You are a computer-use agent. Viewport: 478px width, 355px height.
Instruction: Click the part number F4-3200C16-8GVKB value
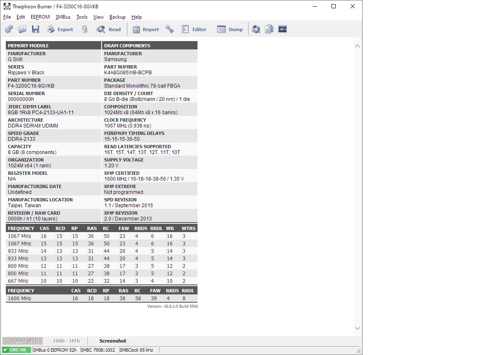(x=31, y=86)
